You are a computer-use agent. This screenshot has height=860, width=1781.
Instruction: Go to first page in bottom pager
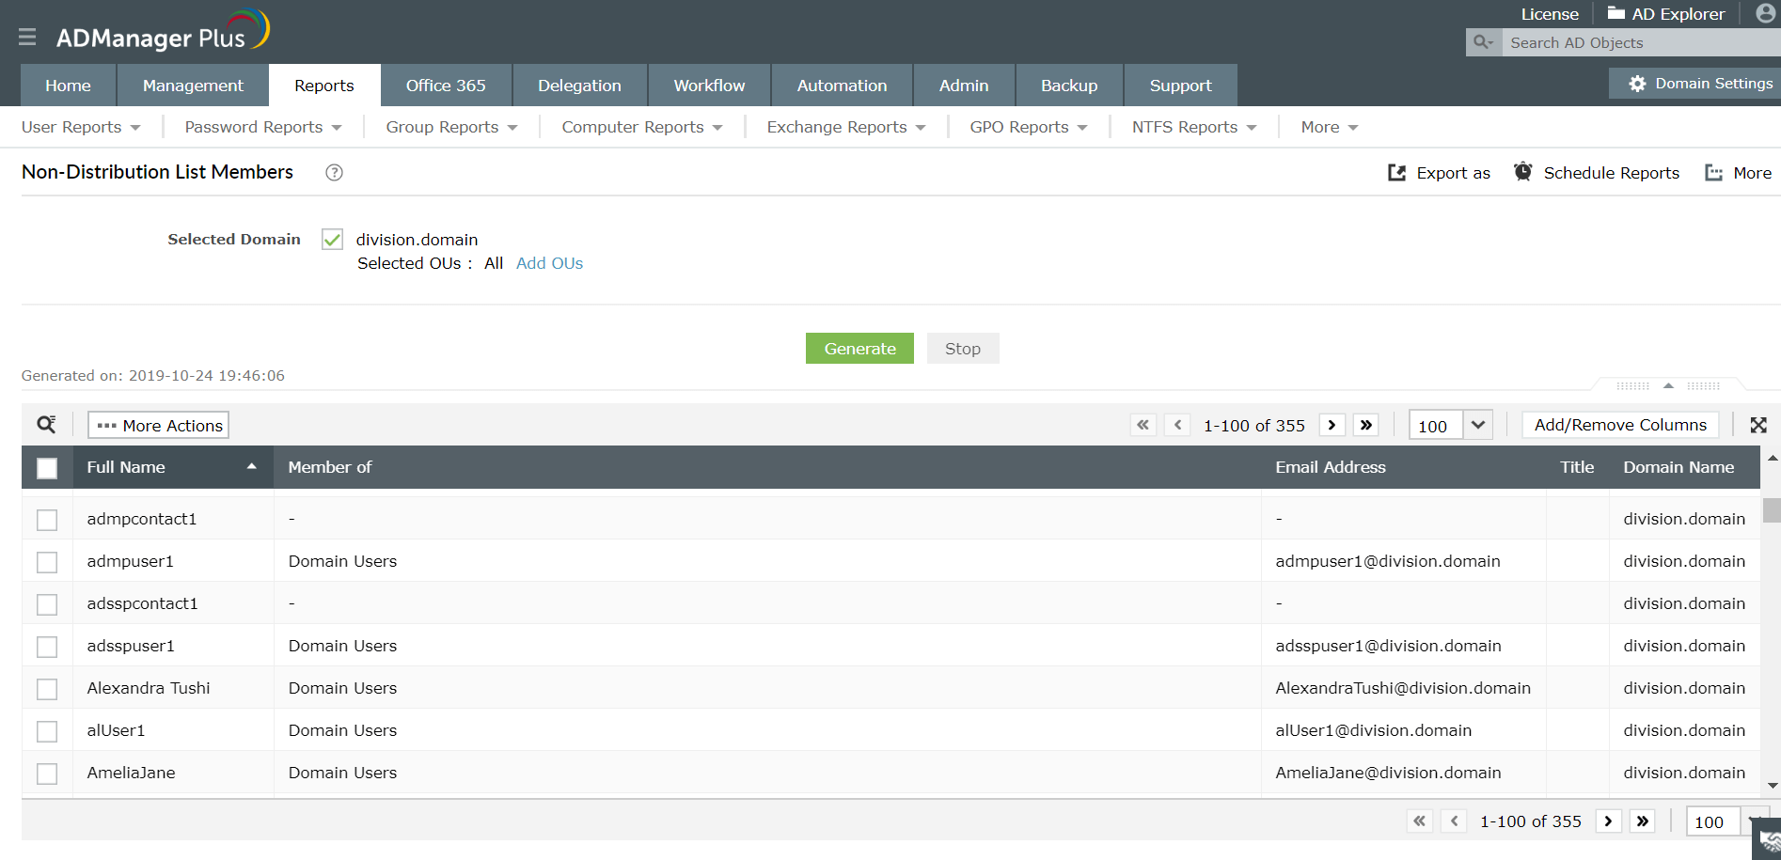tap(1419, 821)
